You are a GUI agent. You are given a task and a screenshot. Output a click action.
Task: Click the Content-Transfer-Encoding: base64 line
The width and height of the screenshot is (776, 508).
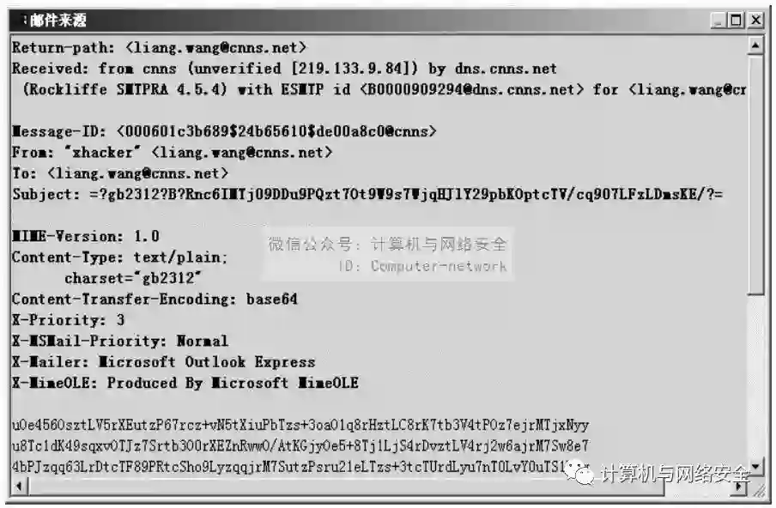tap(155, 299)
